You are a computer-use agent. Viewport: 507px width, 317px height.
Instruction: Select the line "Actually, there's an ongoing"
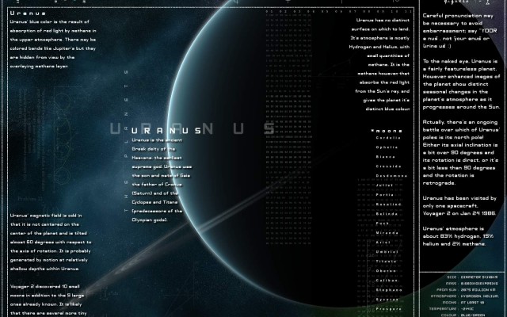[x=459, y=122]
